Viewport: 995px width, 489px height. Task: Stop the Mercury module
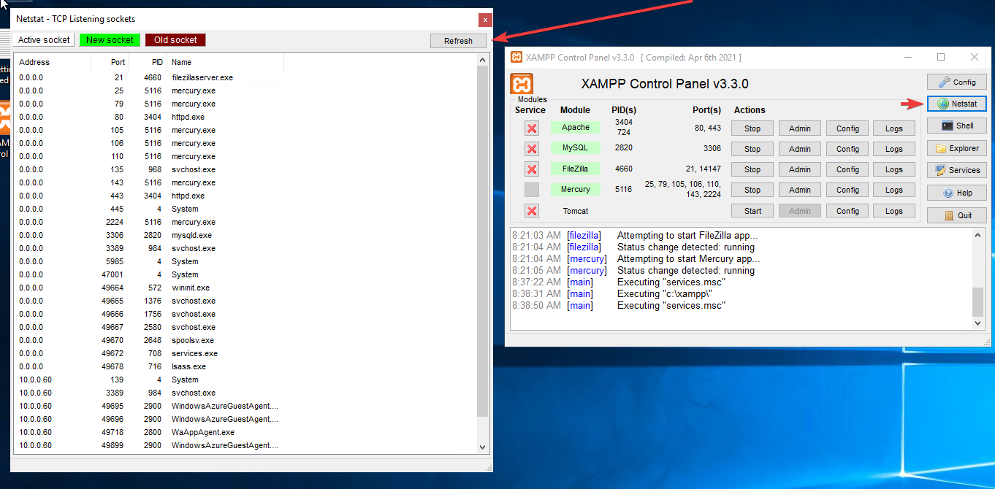click(x=752, y=190)
